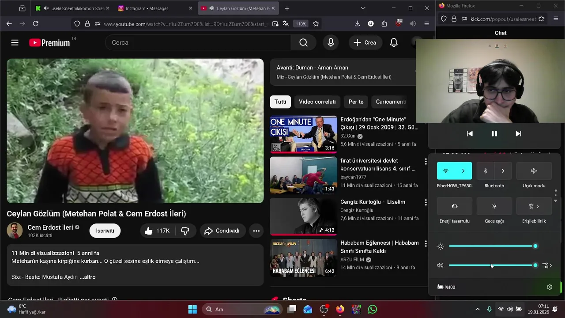Open Cem Erdost İleri channel link
Screen dimensions: 565x318
click(x=50, y=227)
